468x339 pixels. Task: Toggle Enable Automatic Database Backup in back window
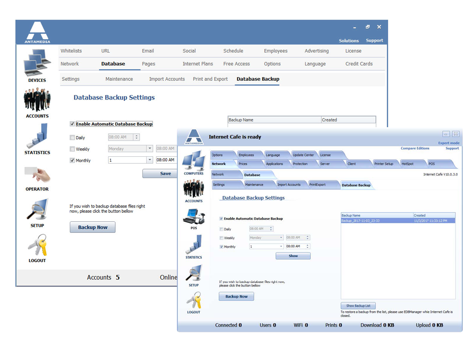[72, 124]
